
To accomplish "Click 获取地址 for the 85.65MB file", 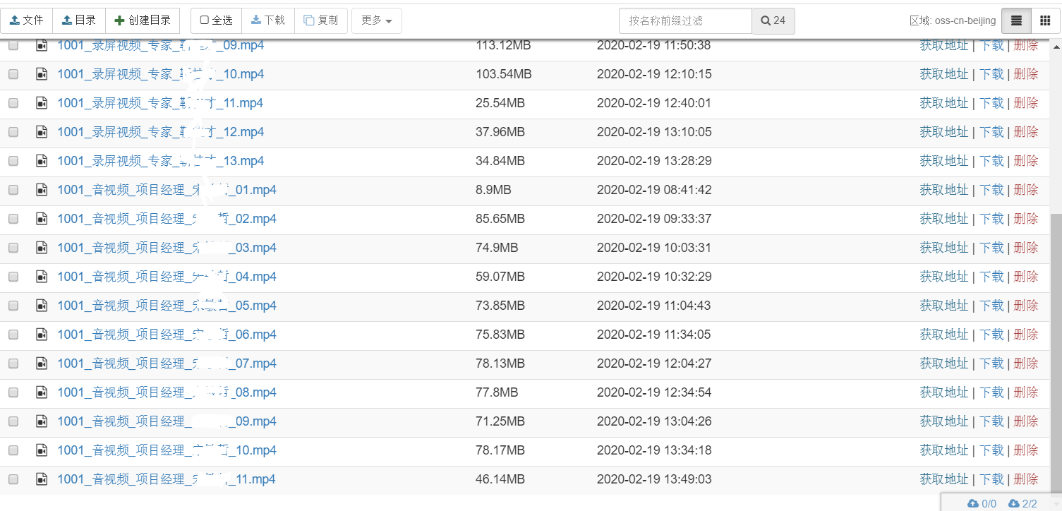I will click(x=943, y=219).
